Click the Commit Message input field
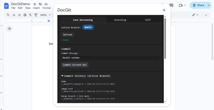This screenshot has width=214, height=110. [110, 58]
